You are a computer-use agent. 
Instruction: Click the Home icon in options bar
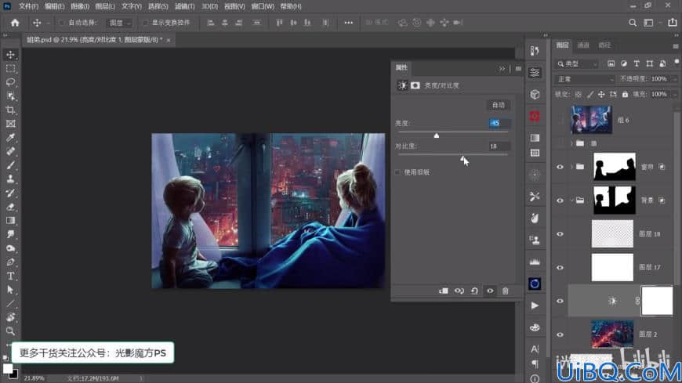tap(15, 23)
